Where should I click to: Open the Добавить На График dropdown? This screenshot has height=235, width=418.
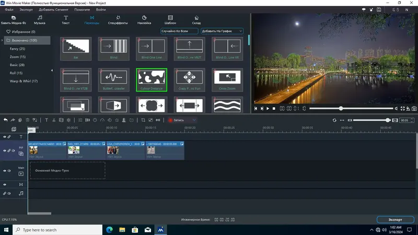pos(223,31)
